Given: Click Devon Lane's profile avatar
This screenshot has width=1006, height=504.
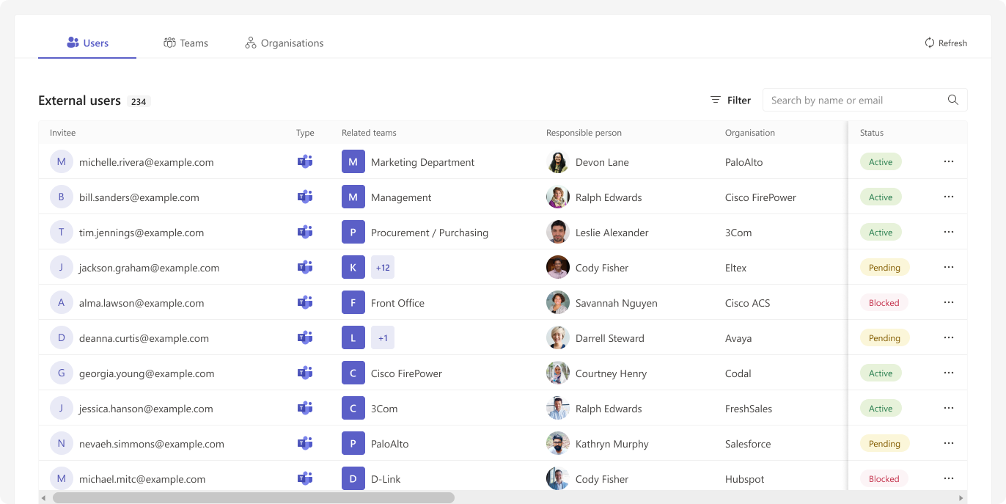Looking at the screenshot, I should coord(558,162).
